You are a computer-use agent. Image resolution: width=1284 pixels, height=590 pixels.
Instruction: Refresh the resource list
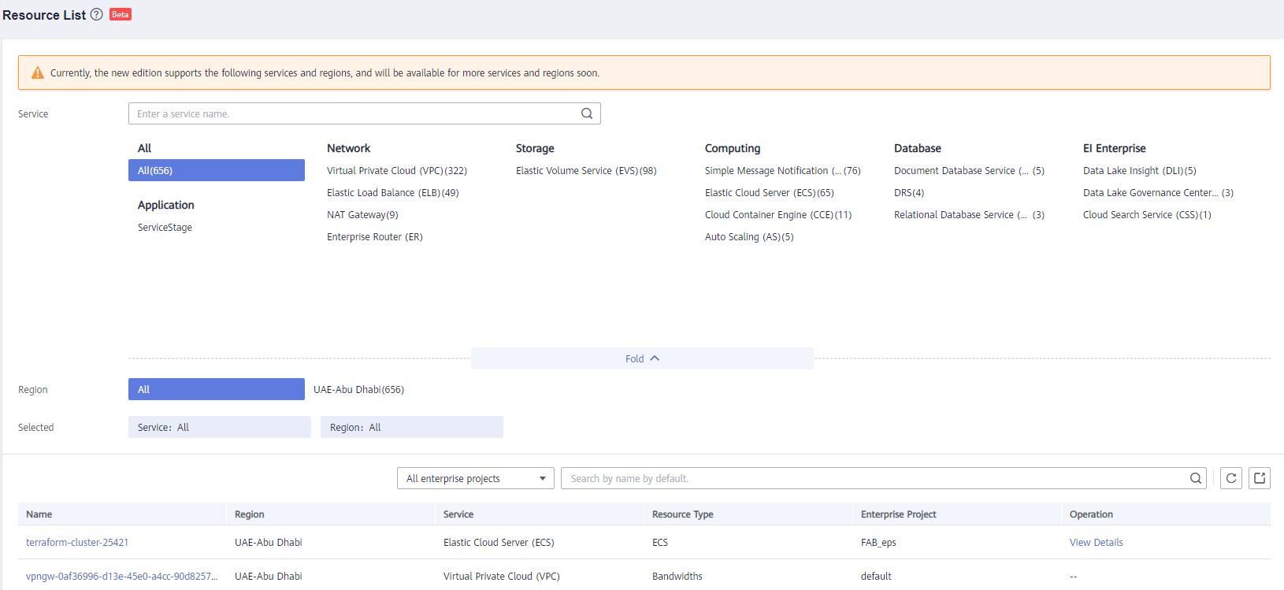1231,478
